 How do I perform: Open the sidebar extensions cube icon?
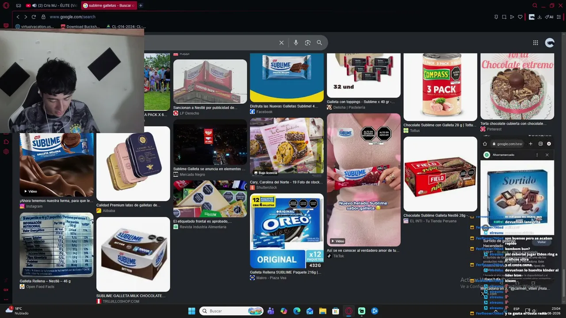point(6,142)
